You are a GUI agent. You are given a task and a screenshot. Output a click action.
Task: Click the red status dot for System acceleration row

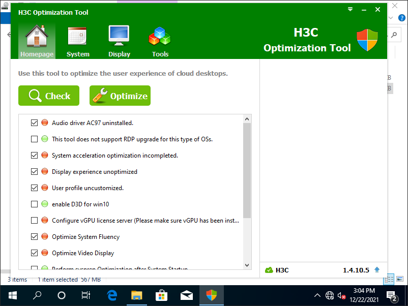coord(45,155)
